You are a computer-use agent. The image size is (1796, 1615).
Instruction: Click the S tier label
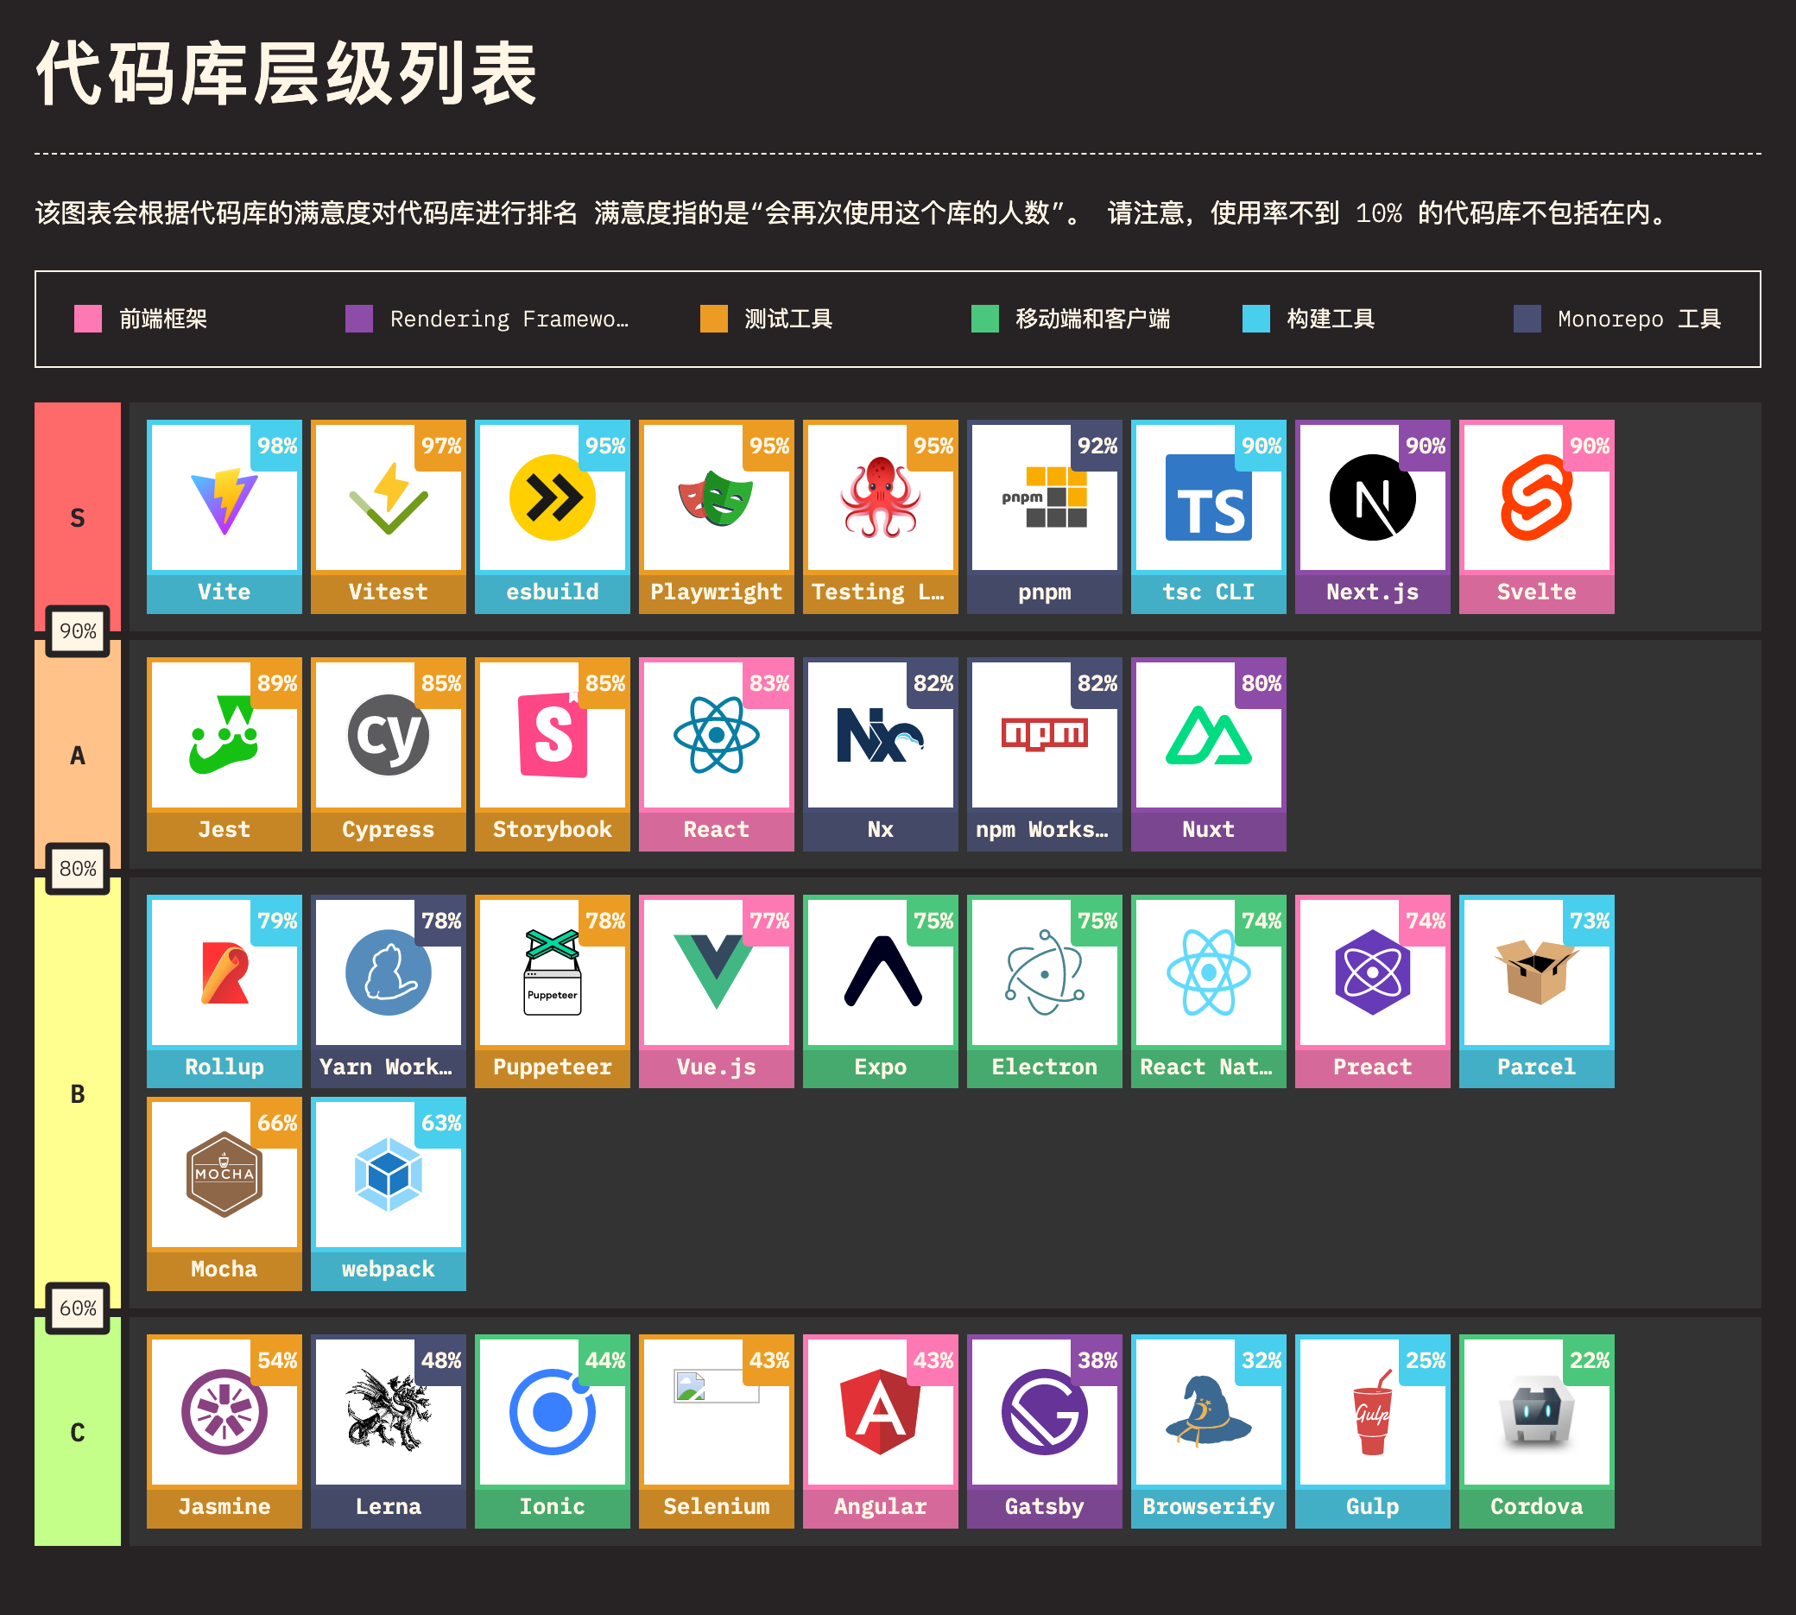click(x=77, y=518)
